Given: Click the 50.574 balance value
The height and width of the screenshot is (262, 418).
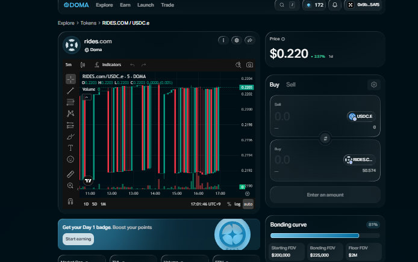Looking at the screenshot, I should [369, 171].
